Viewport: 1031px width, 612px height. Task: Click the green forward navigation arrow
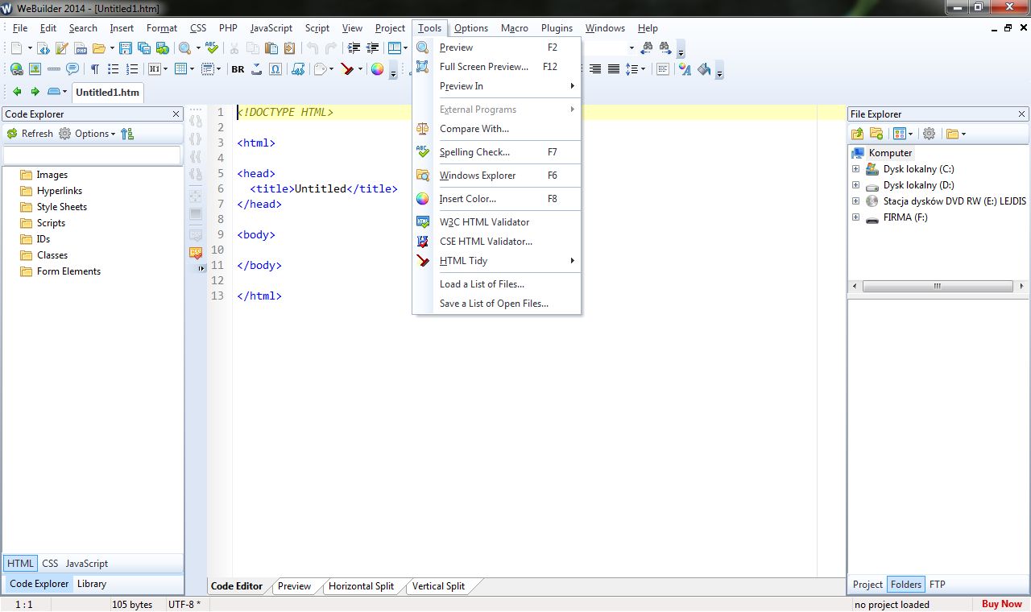point(35,92)
